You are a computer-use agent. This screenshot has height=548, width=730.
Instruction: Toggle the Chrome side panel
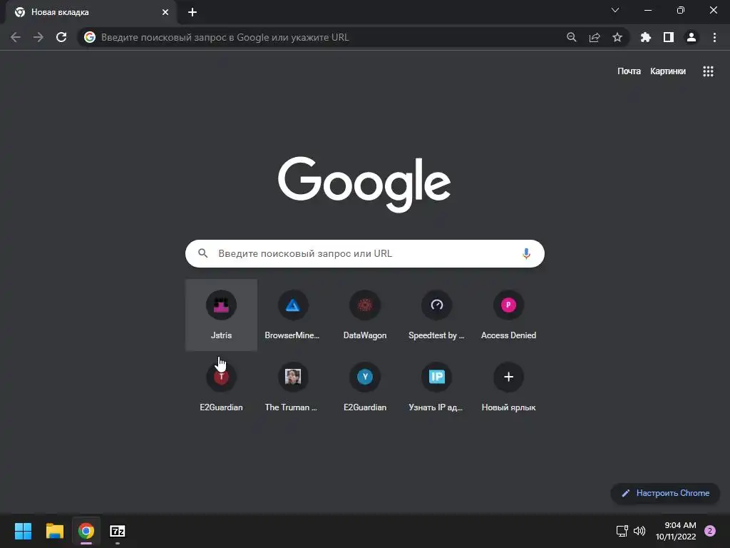[x=669, y=37]
